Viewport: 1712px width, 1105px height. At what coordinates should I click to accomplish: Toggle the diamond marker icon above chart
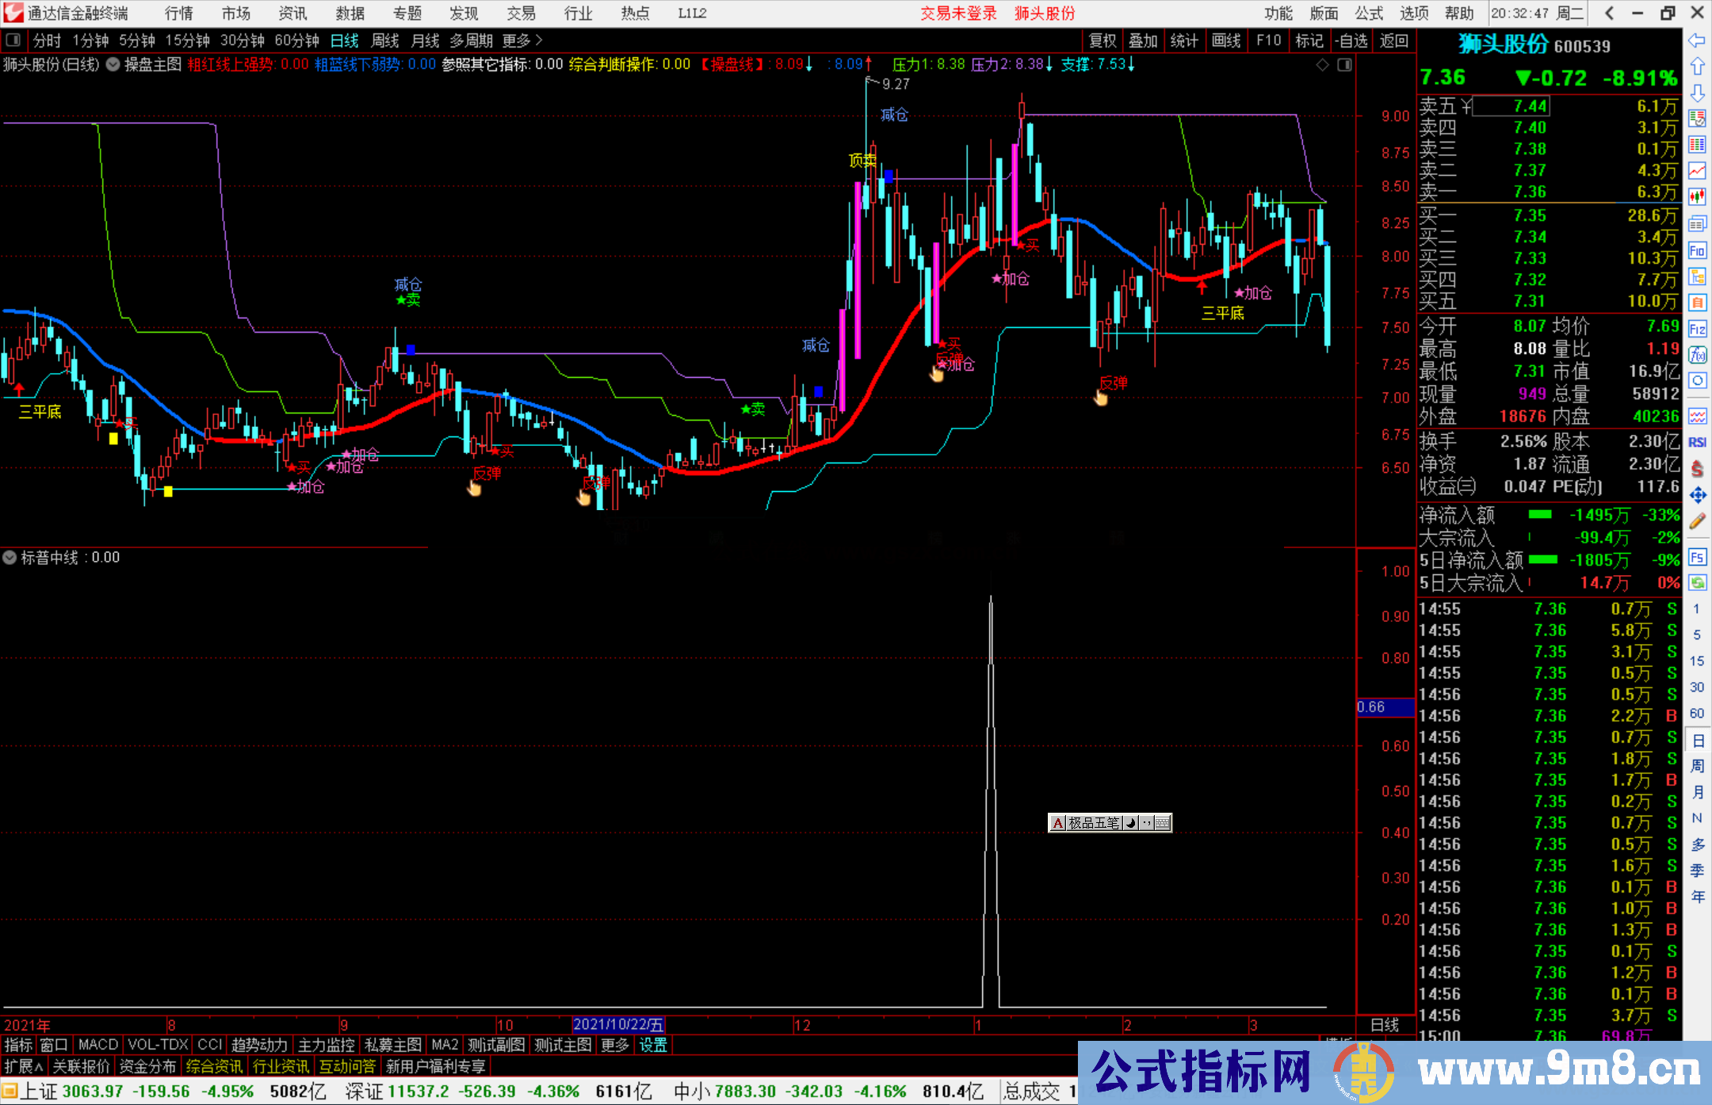pos(1322,65)
